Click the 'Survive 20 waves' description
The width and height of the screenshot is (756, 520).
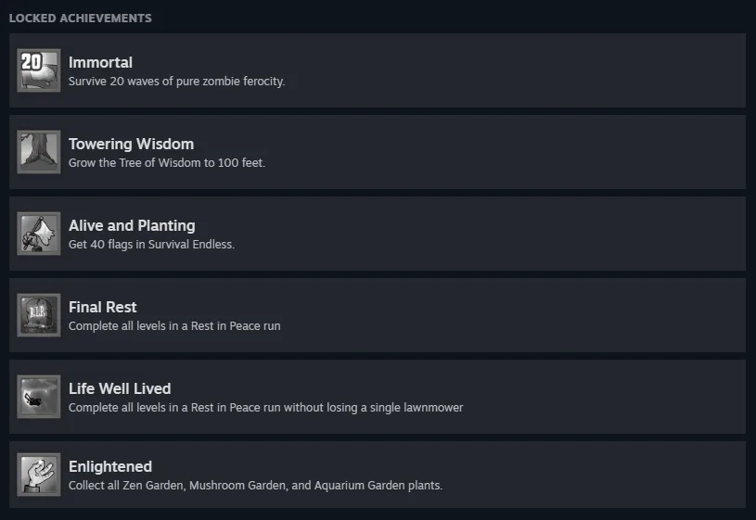tap(176, 81)
